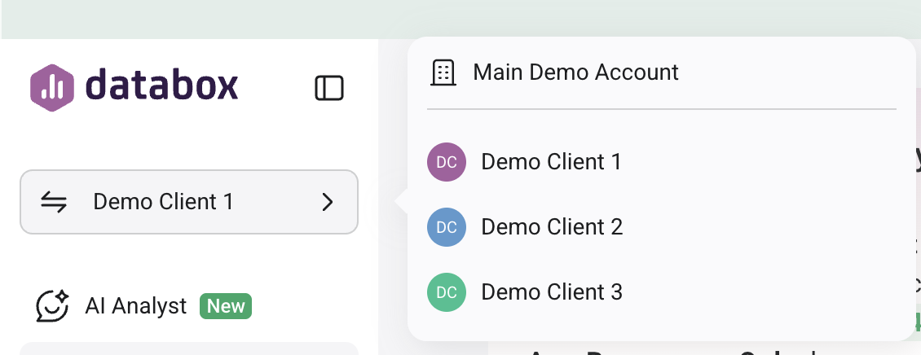Click the green DC avatar for Demo Client 3
The width and height of the screenshot is (921, 355).
pos(447,292)
